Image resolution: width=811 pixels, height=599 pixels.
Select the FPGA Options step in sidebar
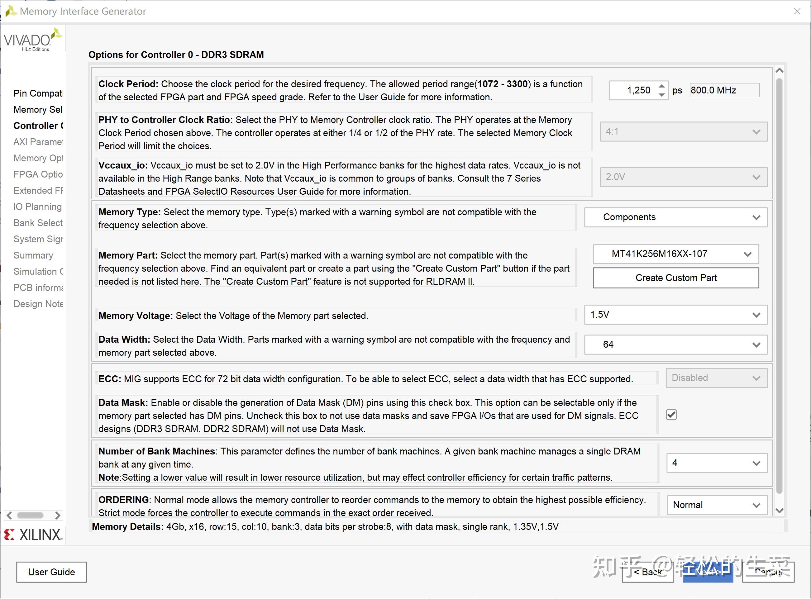(38, 174)
